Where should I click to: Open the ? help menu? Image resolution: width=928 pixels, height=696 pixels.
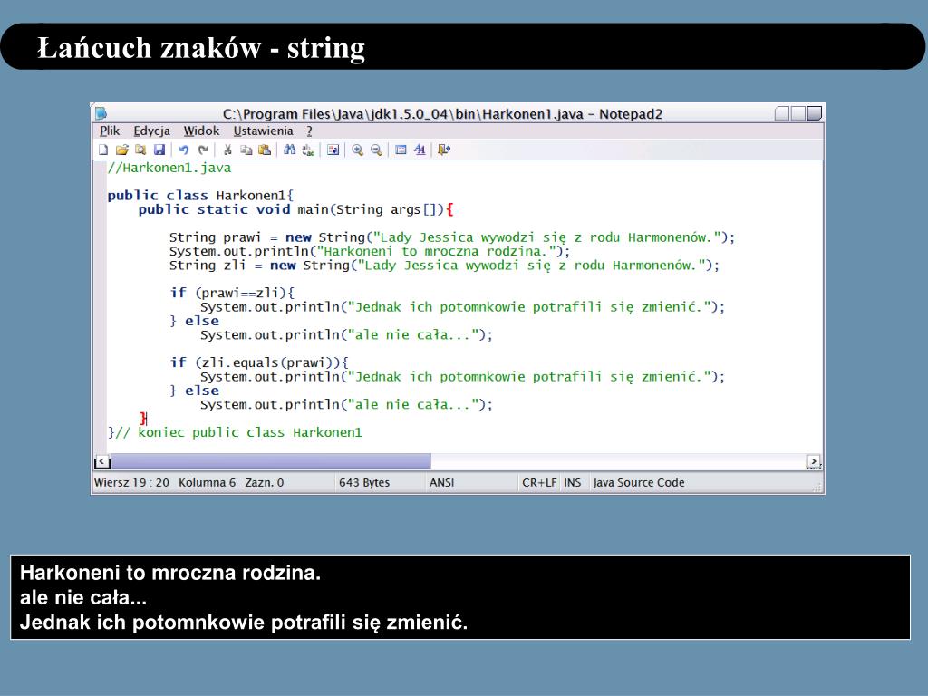tap(310, 130)
